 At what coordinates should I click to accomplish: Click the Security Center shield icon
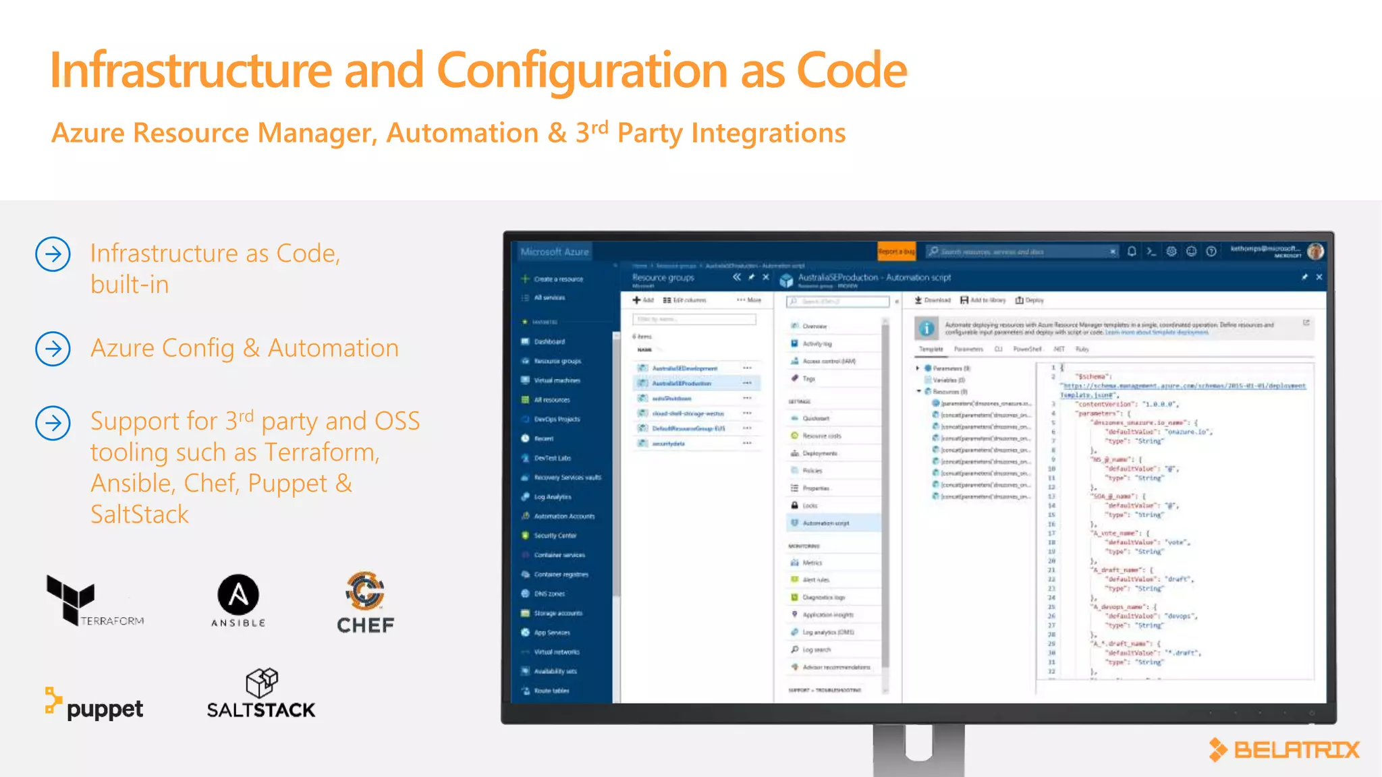[x=525, y=536]
